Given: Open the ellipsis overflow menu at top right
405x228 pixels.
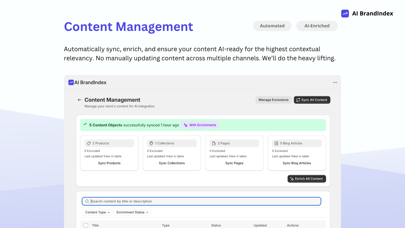Looking at the screenshot, I should [335, 82].
